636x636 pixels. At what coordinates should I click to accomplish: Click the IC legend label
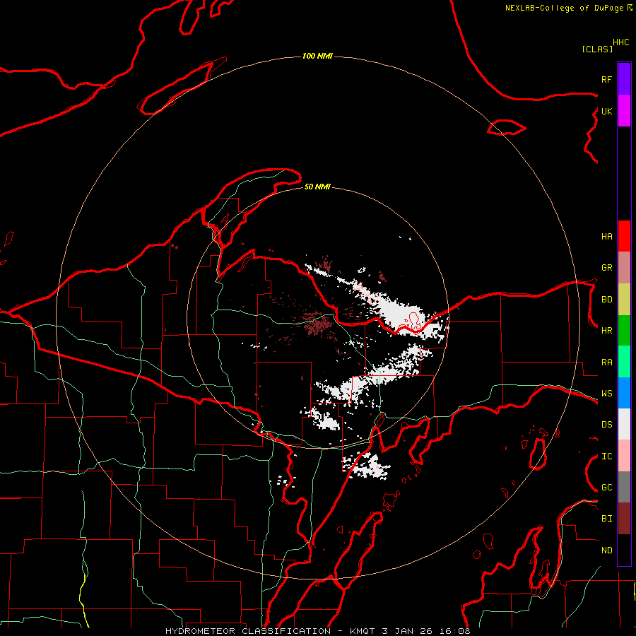coord(606,457)
